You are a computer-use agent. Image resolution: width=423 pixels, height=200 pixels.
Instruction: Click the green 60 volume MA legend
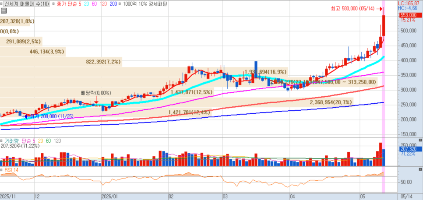pos(48,141)
